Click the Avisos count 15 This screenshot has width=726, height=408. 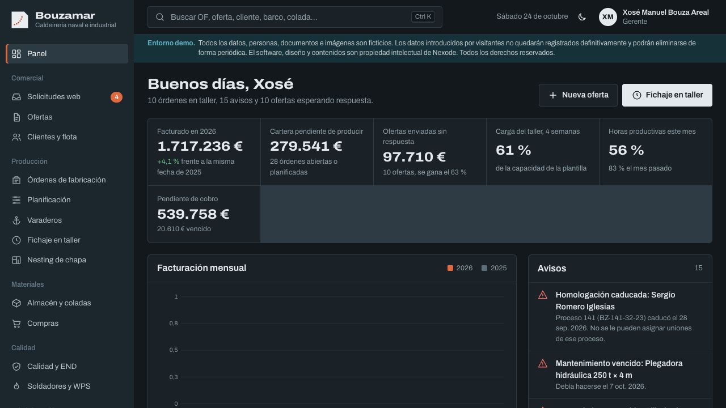coord(698,268)
